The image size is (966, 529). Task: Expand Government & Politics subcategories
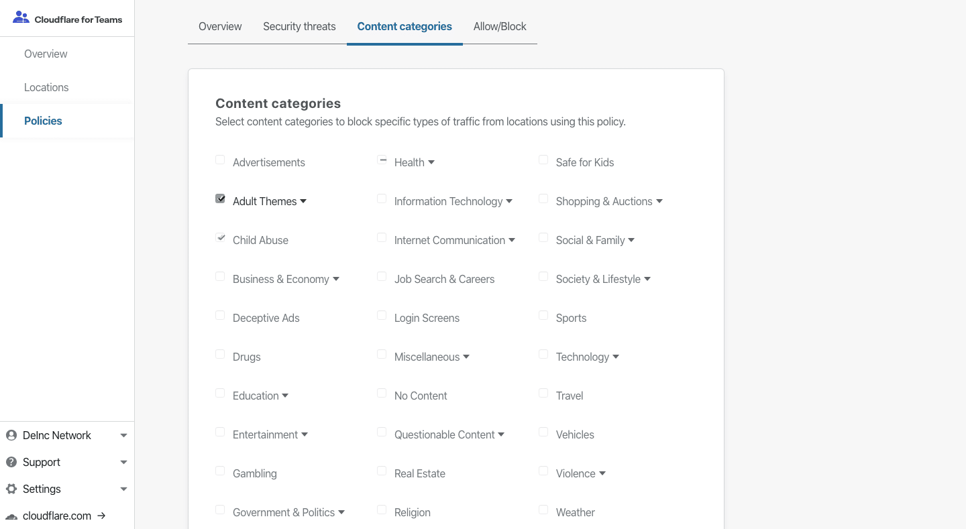341,512
